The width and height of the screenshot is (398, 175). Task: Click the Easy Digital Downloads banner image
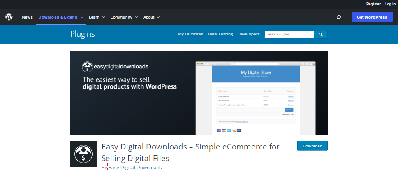[199, 93]
